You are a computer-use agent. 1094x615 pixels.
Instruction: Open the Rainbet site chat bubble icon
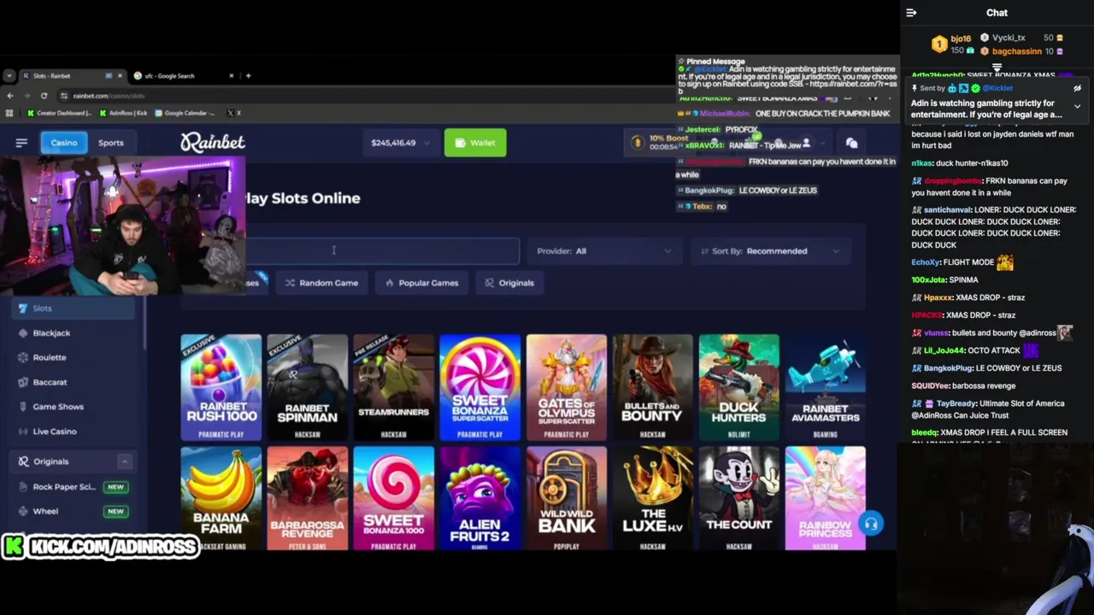pos(851,143)
